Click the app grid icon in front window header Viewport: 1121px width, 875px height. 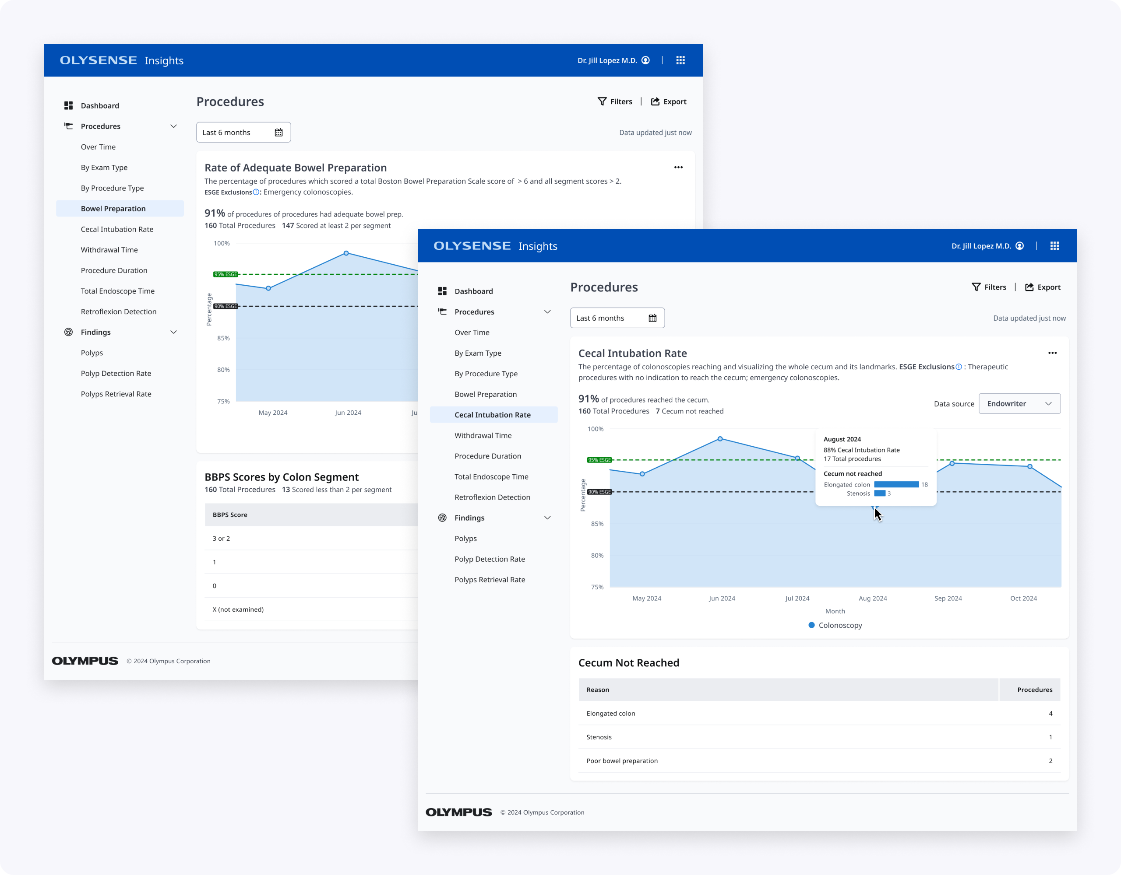pos(1054,246)
